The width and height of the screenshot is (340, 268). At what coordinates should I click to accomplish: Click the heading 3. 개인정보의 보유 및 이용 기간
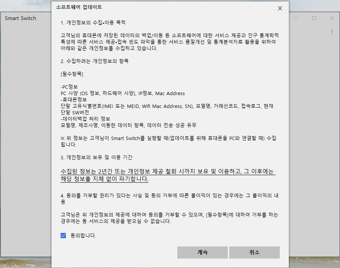(x=96, y=157)
